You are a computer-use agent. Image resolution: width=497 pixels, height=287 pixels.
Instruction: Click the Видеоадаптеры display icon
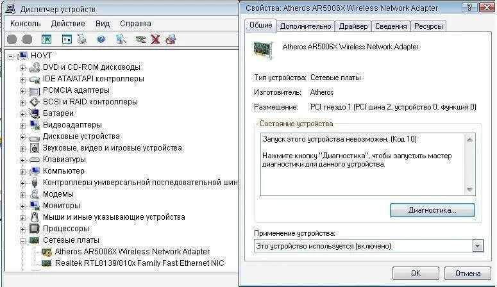(35, 125)
